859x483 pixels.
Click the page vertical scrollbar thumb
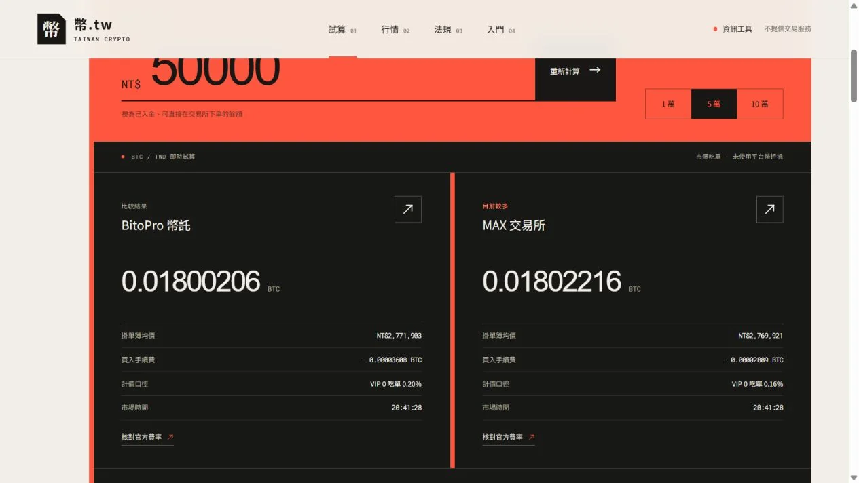[854, 75]
